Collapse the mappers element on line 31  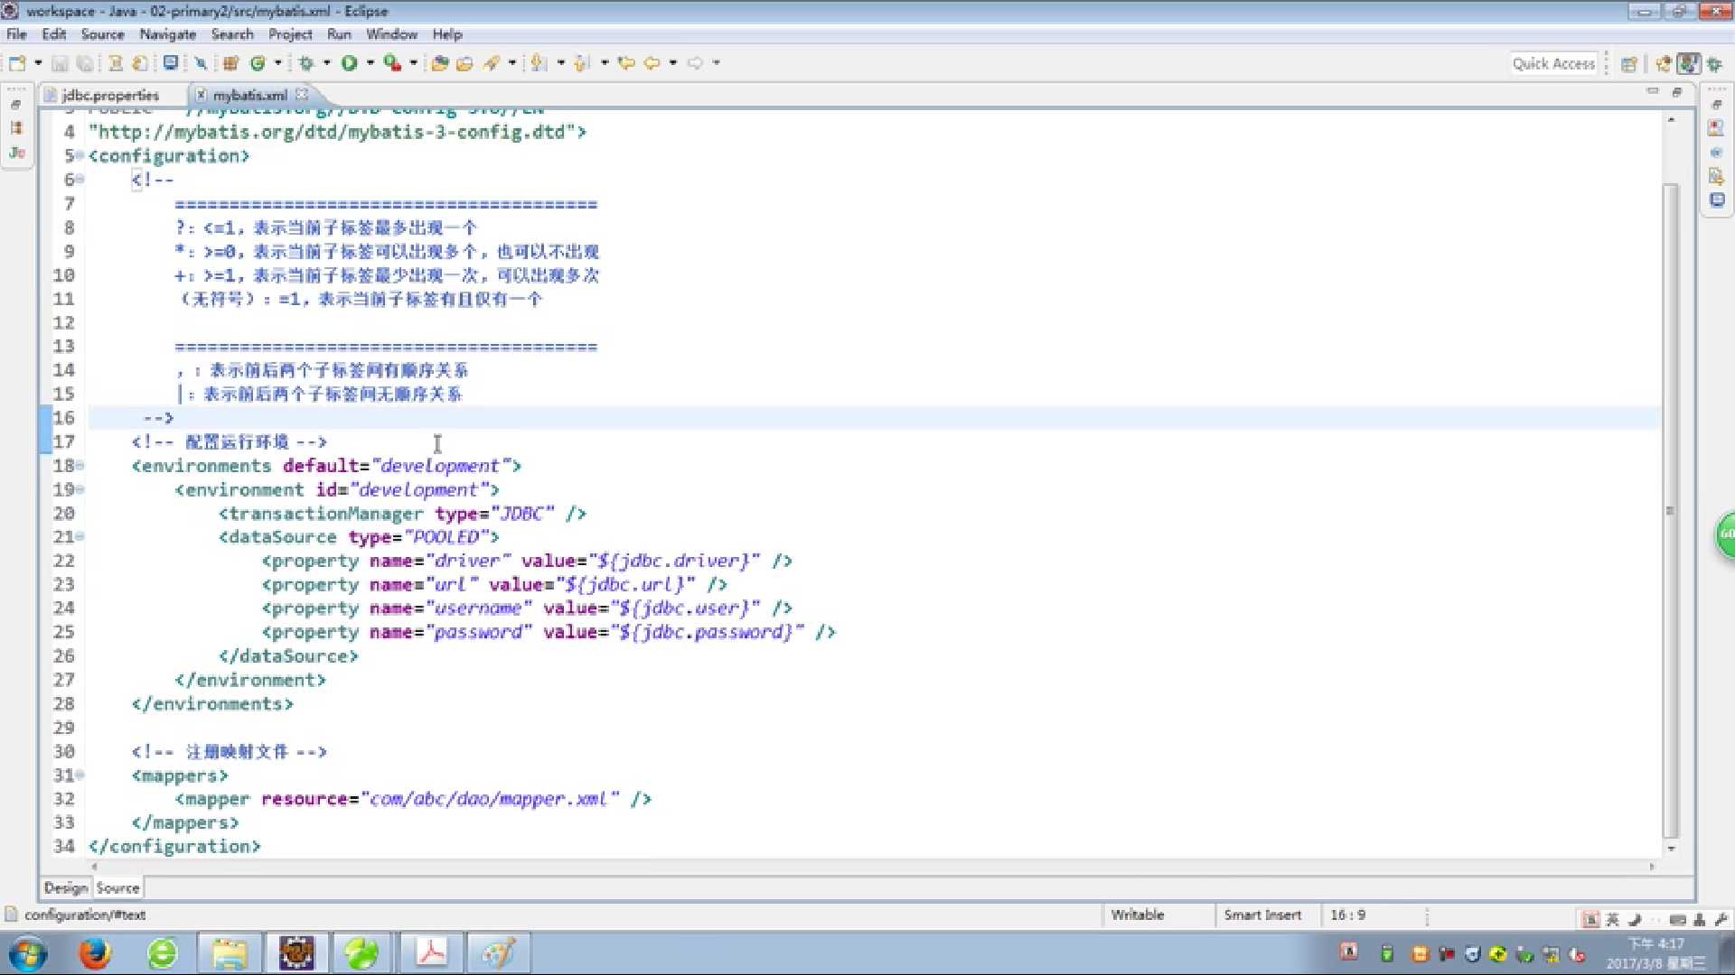tap(80, 775)
